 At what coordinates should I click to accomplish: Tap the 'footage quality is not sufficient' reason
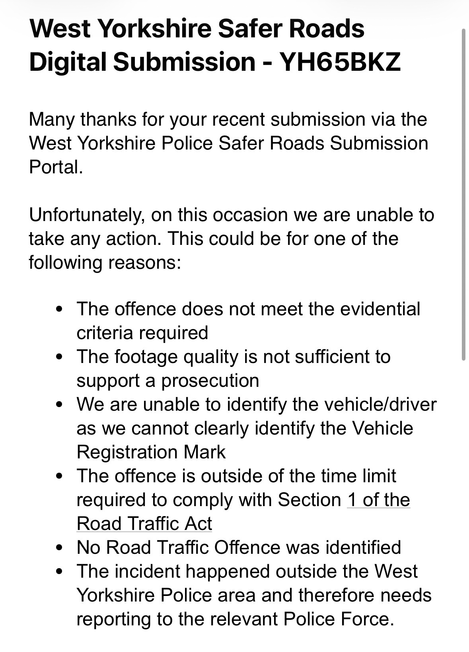point(234,357)
